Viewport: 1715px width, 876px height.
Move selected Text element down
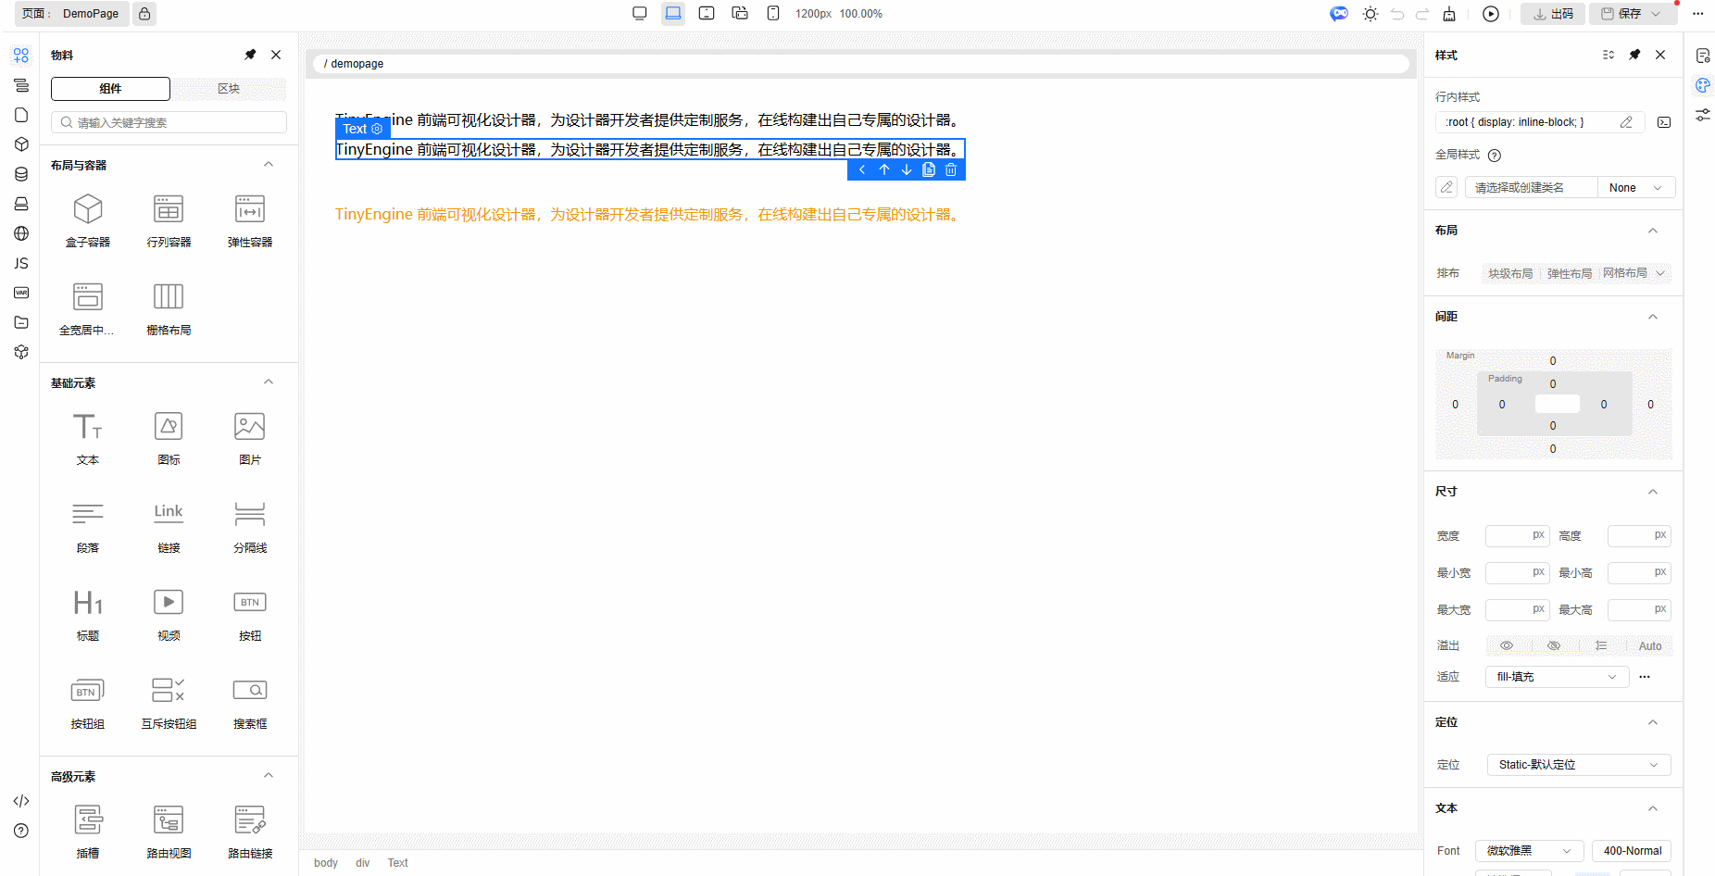pos(907,169)
